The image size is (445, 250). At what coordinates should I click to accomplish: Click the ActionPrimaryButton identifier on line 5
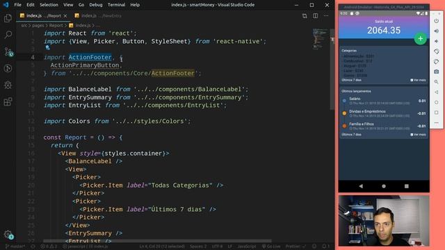[85, 65]
